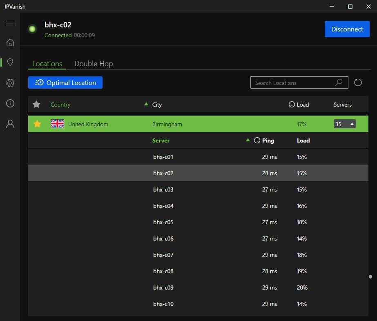This screenshot has height=321, width=377.
Task: Sort servers by Load sub-column header
Action: (x=303, y=140)
